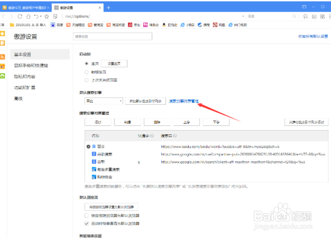Close the 傲游设置 tab
This screenshot has width=331, height=238.
coord(100,8)
